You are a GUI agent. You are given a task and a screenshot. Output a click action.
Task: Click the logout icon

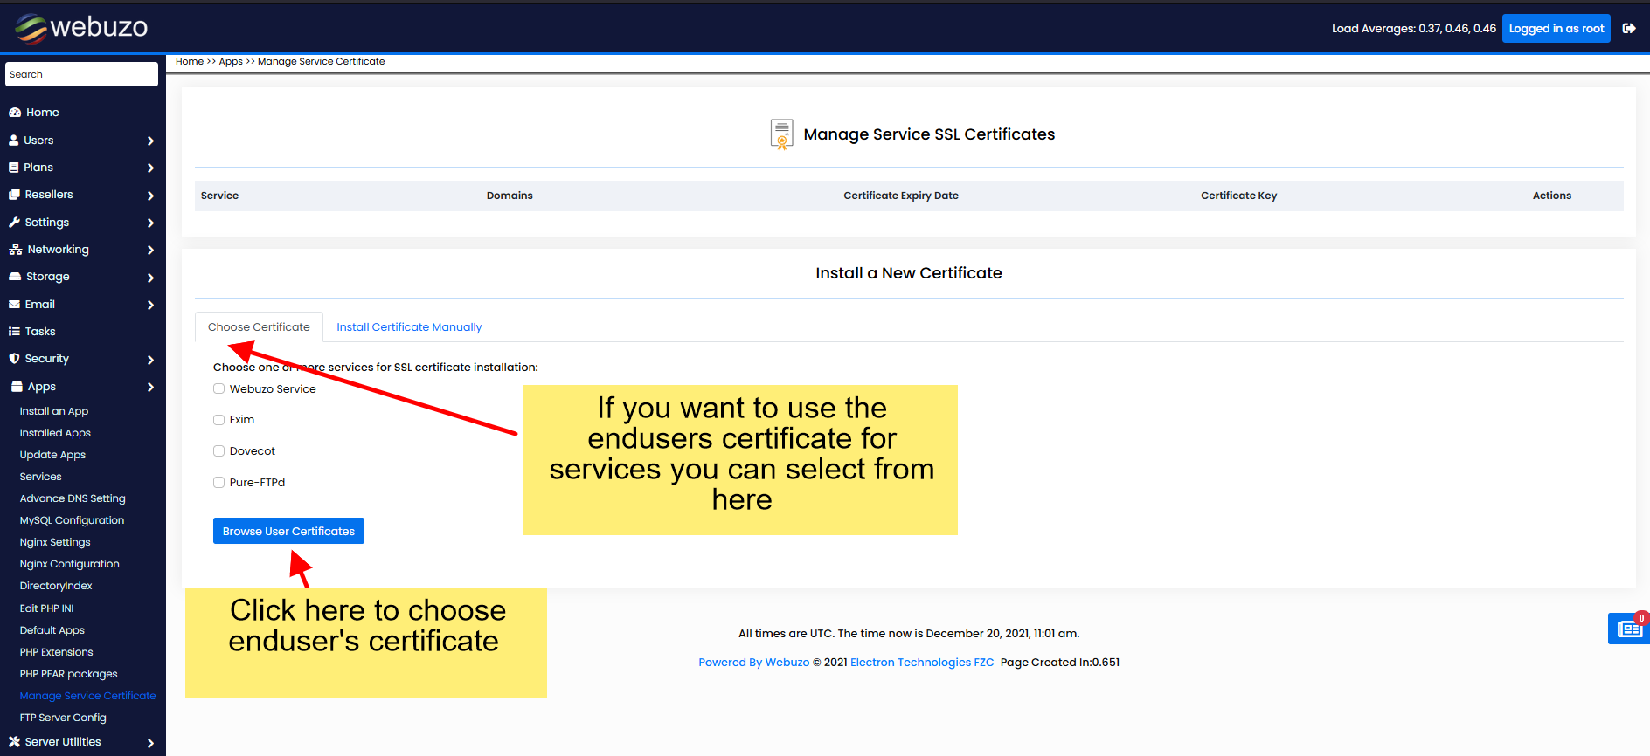pos(1629,28)
